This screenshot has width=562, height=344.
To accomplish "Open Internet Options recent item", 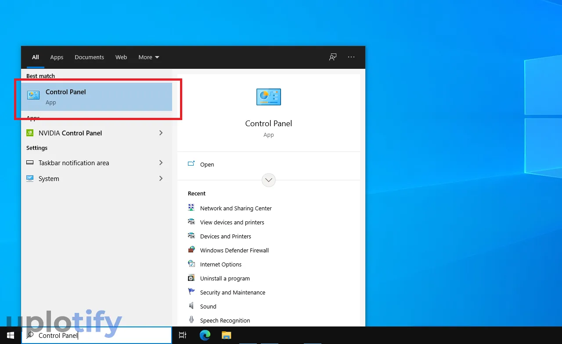I will [221, 264].
